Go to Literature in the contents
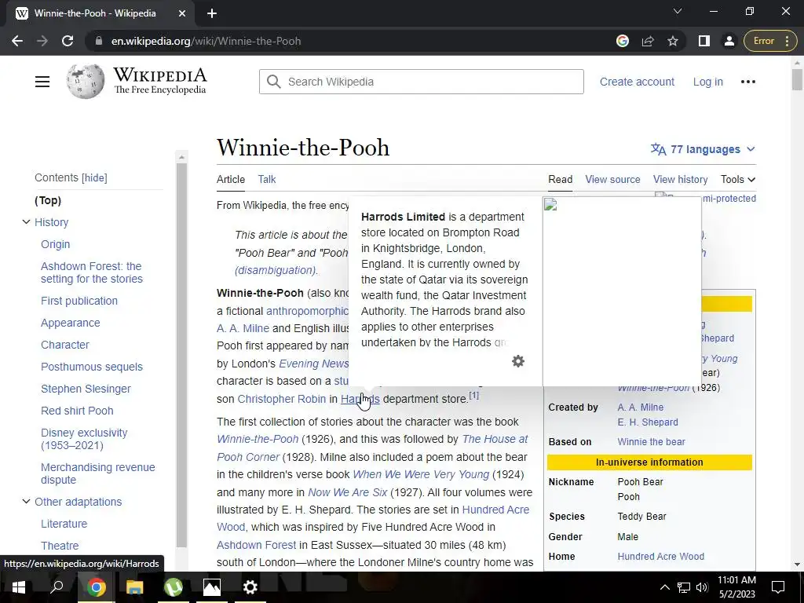Viewport: 804px width, 603px height. point(64,524)
